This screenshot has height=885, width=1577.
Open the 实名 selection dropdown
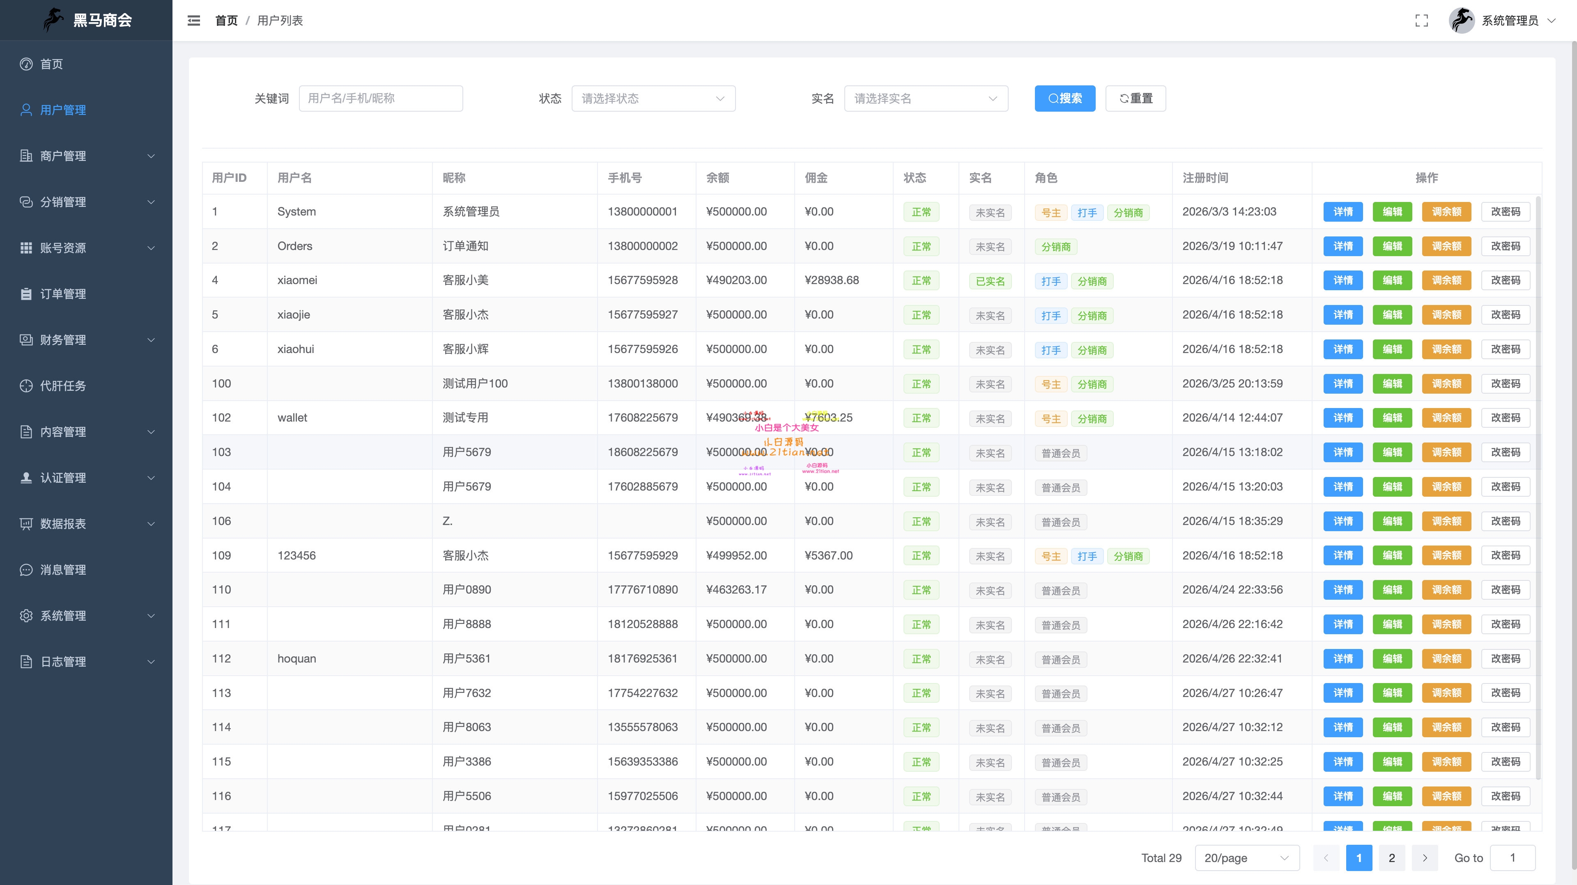[926, 99]
